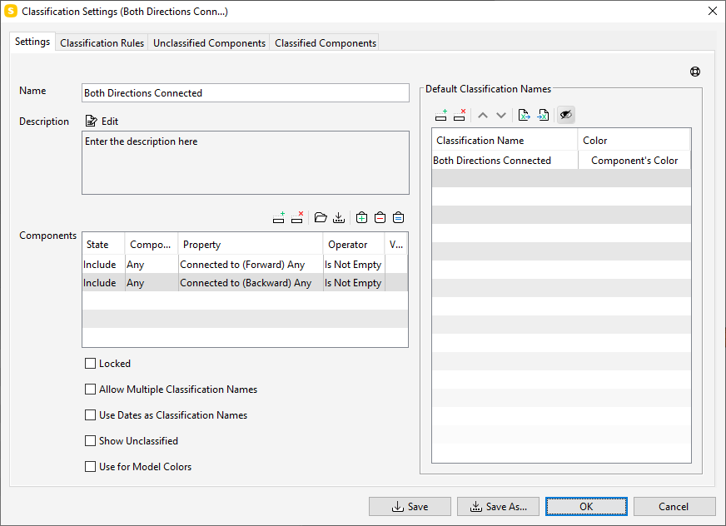Enable the Locked checkbox
Screen dimensions: 726x526
pyautogui.click(x=90, y=364)
